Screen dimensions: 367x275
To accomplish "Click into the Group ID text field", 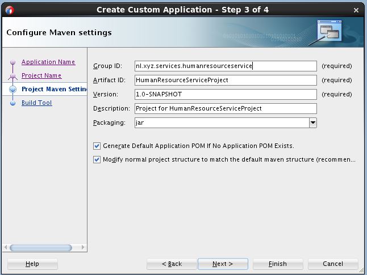I will [x=225, y=66].
